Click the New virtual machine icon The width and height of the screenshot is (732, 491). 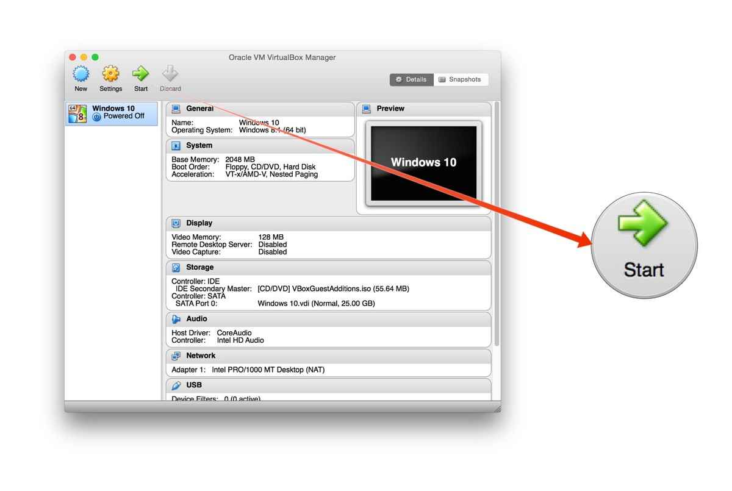pos(81,74)
